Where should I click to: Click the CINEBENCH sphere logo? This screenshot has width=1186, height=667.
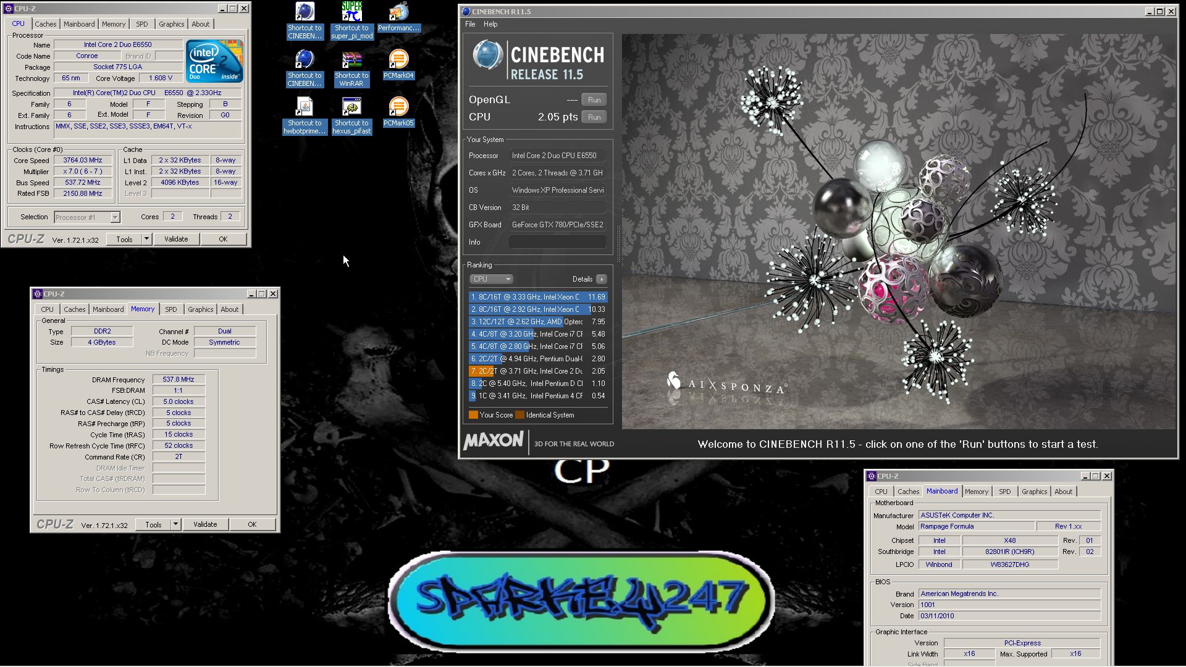pyautogui.click(x=488, y=55)
